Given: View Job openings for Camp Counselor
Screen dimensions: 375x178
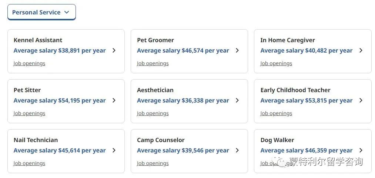Looking at the screenshot, I should point(153,164).
